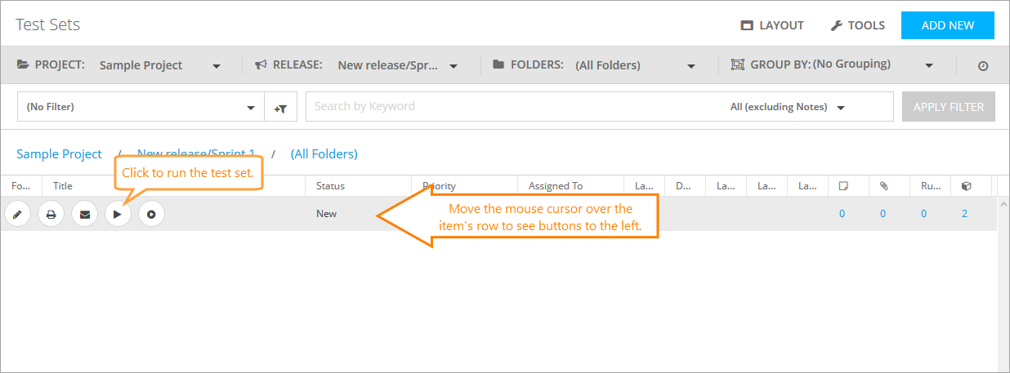Open the Folders dropdown showing All Folders
1010x373 pixels.
click(x=635, y=65)
